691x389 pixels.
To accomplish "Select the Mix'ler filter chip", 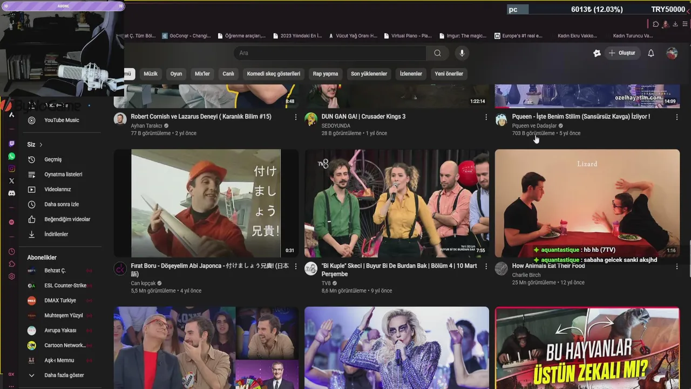I will [x=202, y=73].
